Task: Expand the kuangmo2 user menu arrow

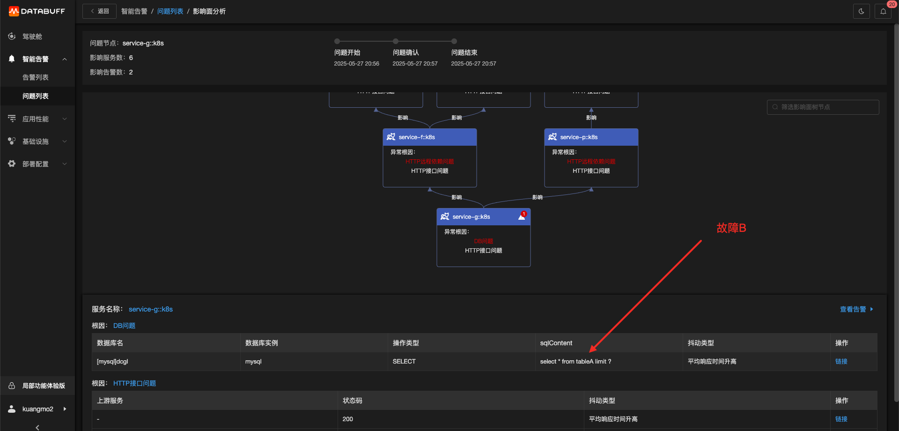Action: coord(65,409)
